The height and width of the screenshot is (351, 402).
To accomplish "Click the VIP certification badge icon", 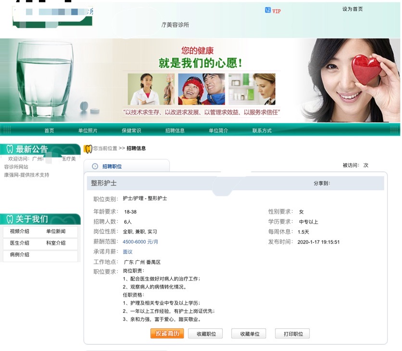I will tap(268, 10).
